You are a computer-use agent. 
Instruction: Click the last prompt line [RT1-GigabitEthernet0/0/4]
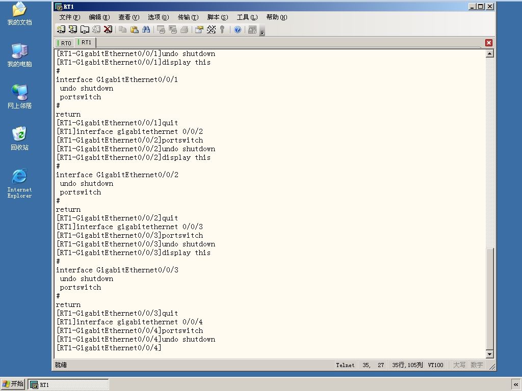(109, 348)
